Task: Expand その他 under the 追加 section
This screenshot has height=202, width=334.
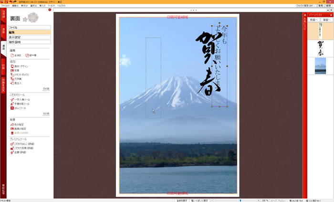Action: (46, 89)
